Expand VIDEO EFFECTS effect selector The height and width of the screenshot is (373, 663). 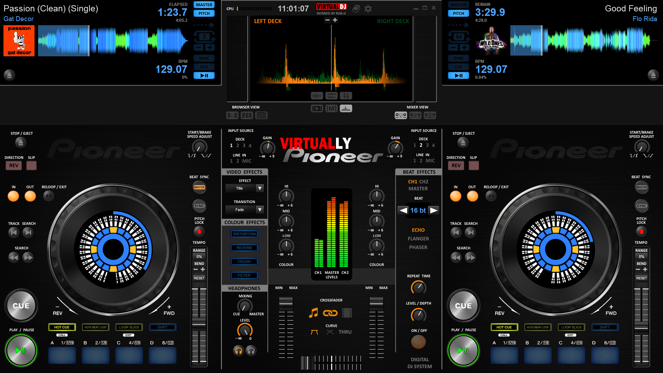point(260,188)
